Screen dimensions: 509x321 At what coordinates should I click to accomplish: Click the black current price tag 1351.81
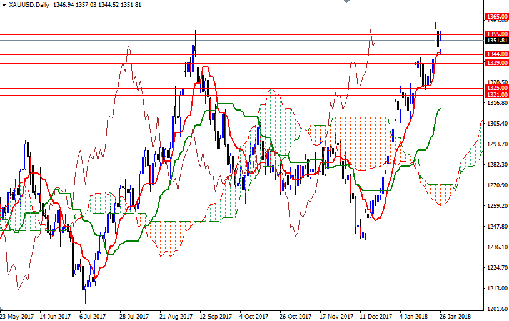[496, 41]
